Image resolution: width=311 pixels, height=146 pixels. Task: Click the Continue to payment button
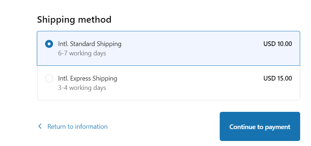point(260,127)
